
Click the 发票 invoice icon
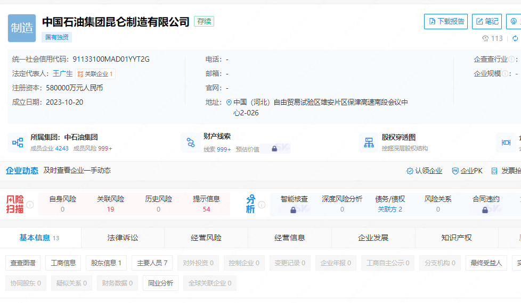[494, 171]
